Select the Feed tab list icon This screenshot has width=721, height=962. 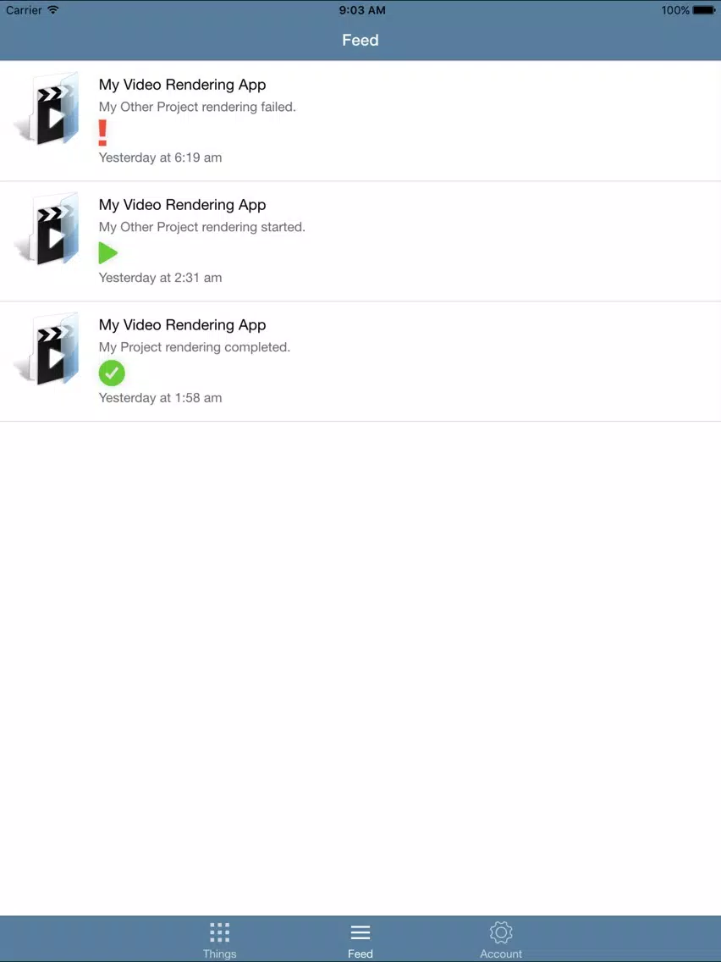coord(360,932)
